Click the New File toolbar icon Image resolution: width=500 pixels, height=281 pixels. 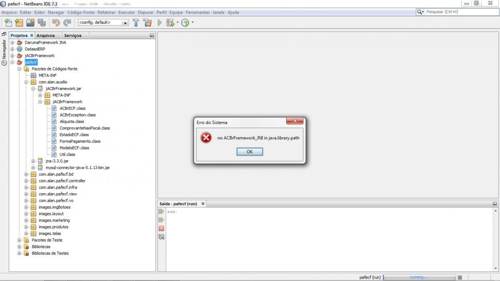8,22
